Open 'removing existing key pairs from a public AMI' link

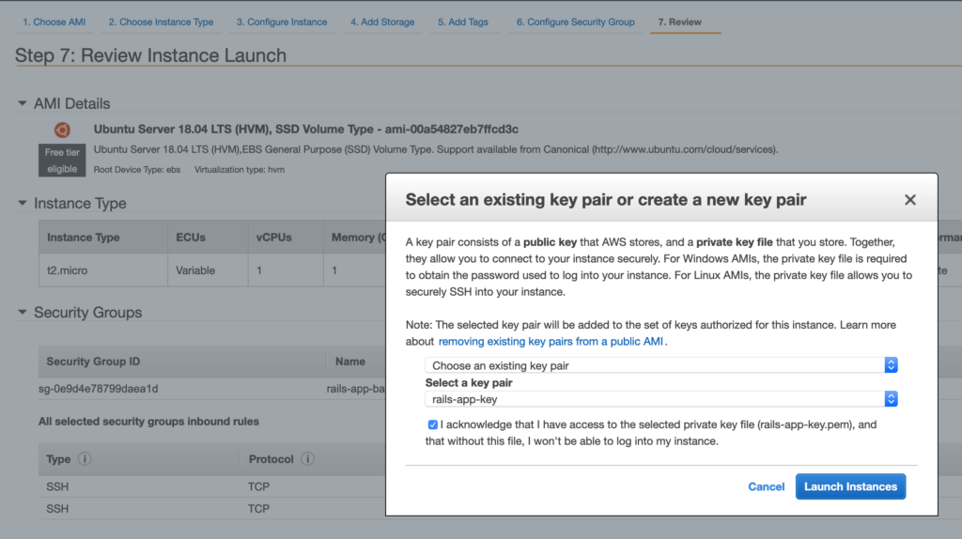pos(551,342)
